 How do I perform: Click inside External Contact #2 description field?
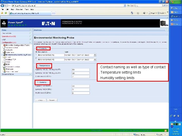[51, 59]
